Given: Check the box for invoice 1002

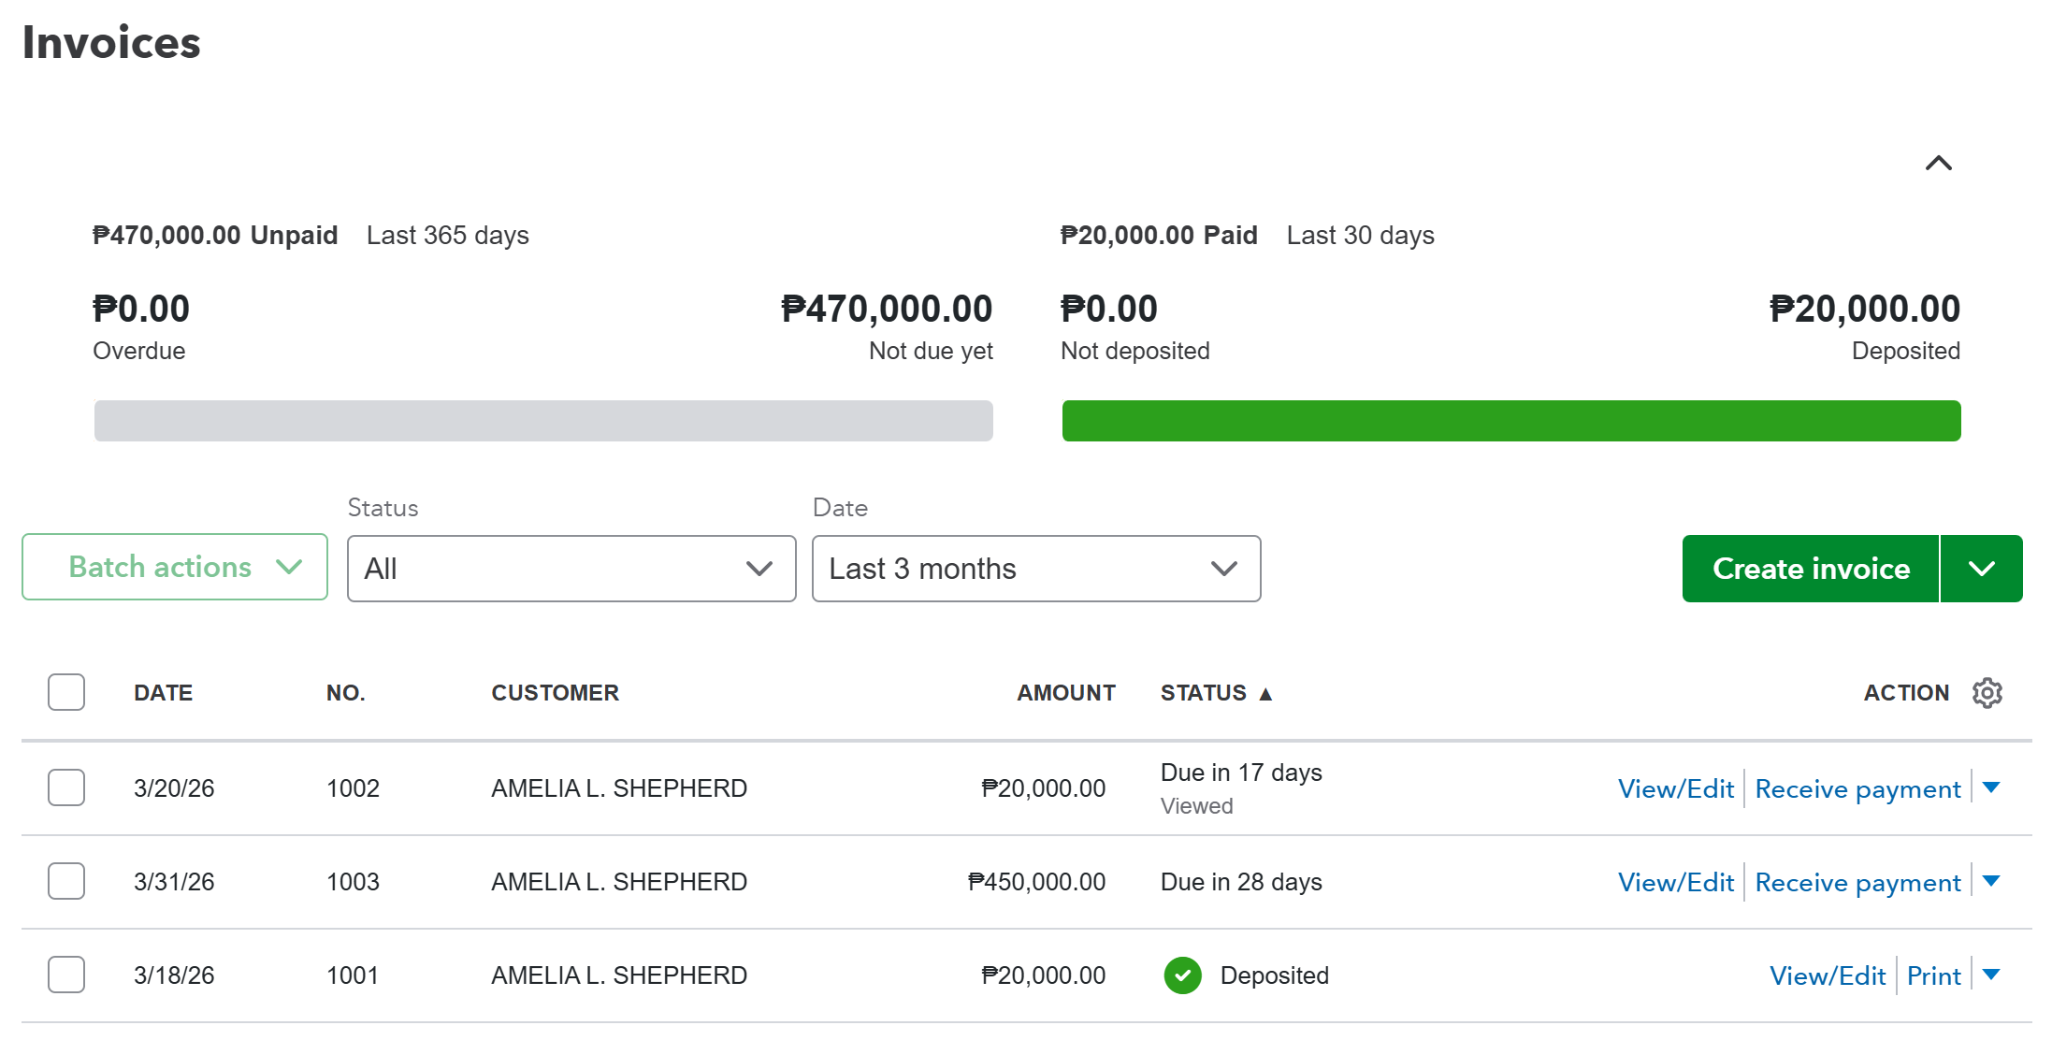Looking at the screenshot, I should pyautogui.click(x=66, y=787).
